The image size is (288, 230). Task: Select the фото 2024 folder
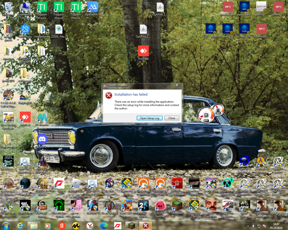click(x=8, y=75)
